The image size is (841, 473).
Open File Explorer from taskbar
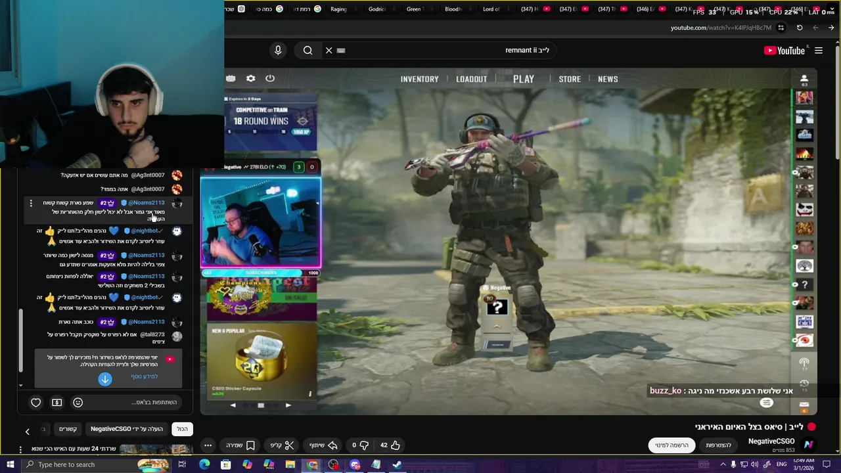click(x=290, y=464)
